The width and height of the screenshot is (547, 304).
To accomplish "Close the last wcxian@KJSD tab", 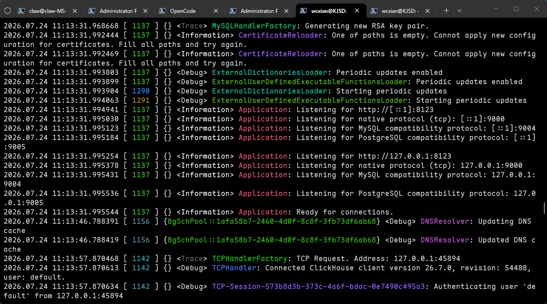I will pyautogui.click(x=427, y=10).
